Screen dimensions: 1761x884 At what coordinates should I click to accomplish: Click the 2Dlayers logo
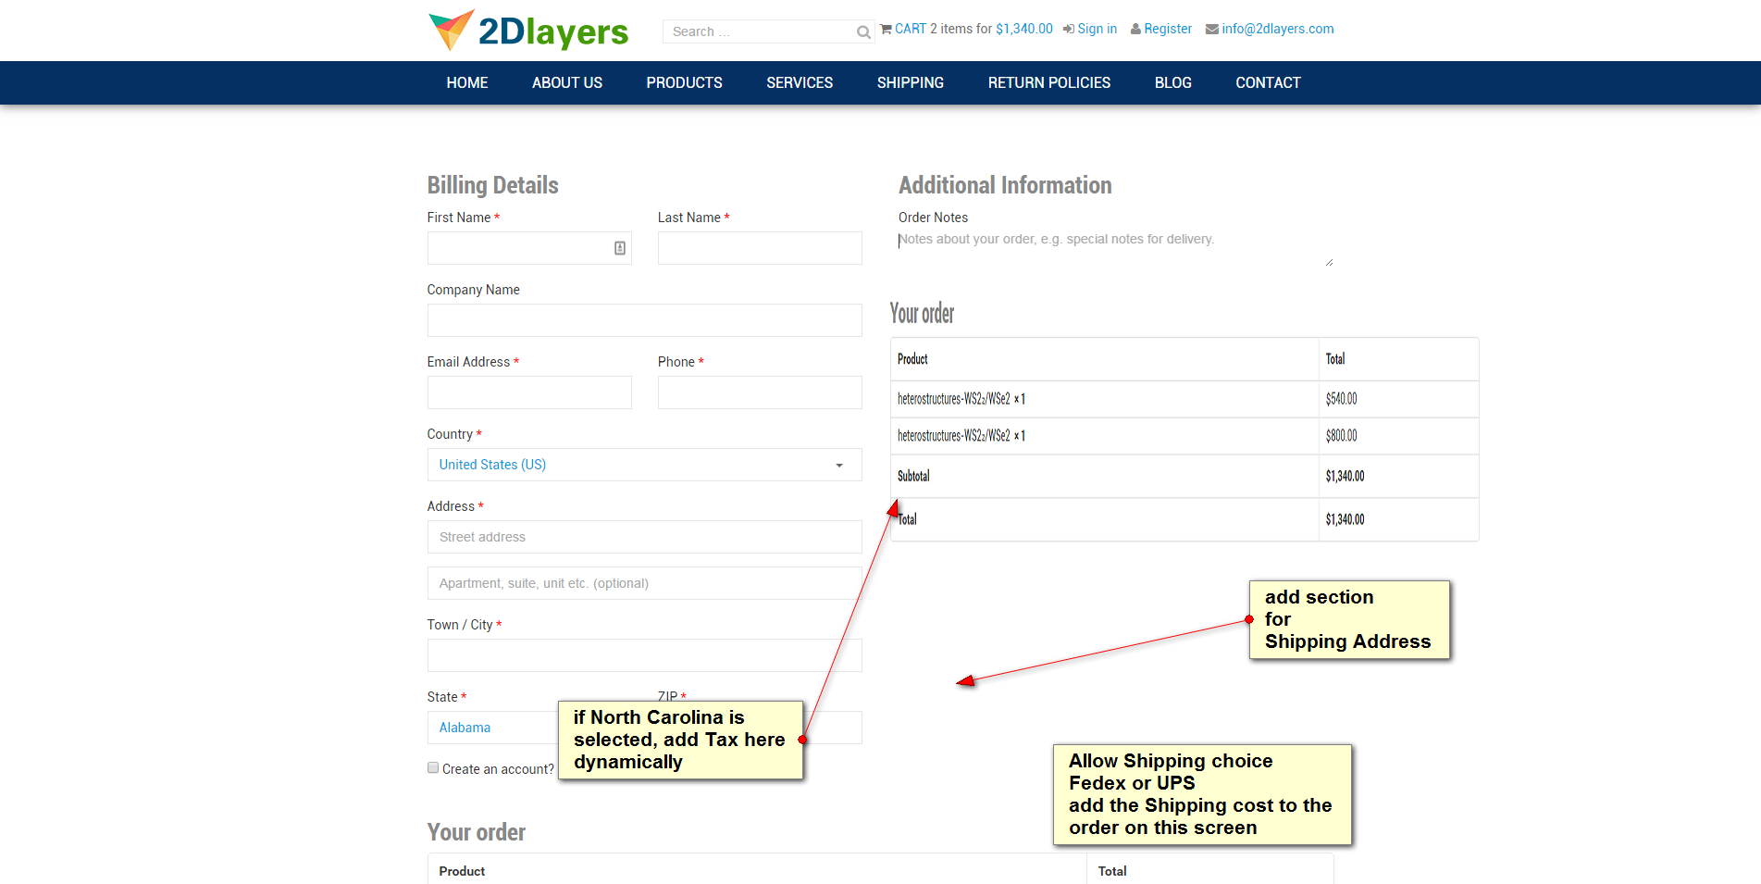528,31
